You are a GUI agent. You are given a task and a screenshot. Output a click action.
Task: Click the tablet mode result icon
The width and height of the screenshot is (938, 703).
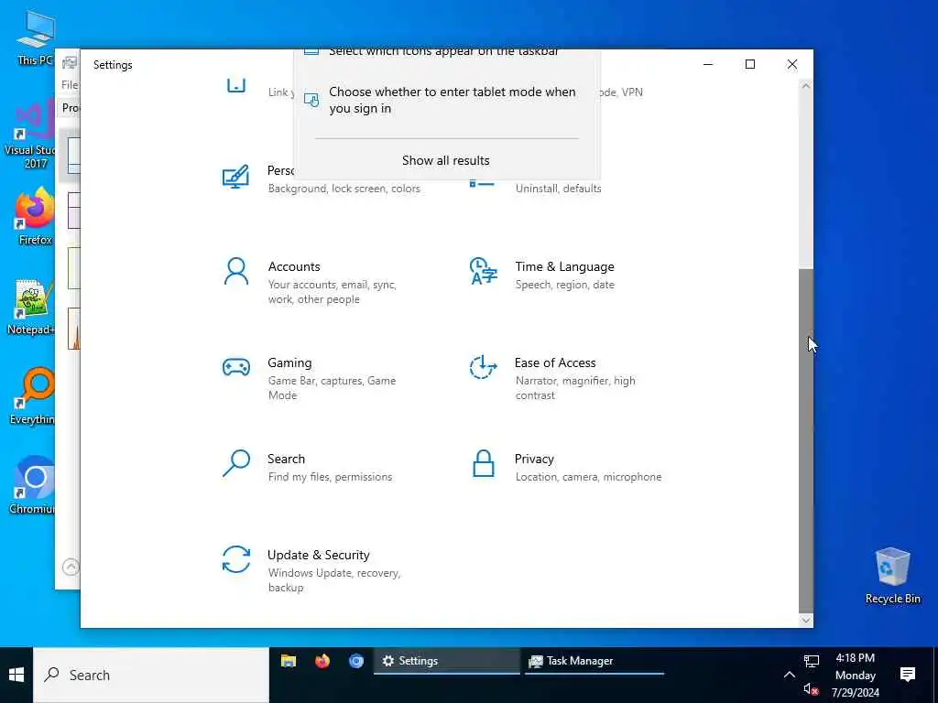[x=311, y=100]
